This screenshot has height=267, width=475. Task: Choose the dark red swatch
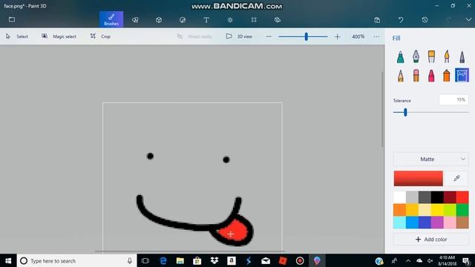pyautogui.click(x=450, y=197)
